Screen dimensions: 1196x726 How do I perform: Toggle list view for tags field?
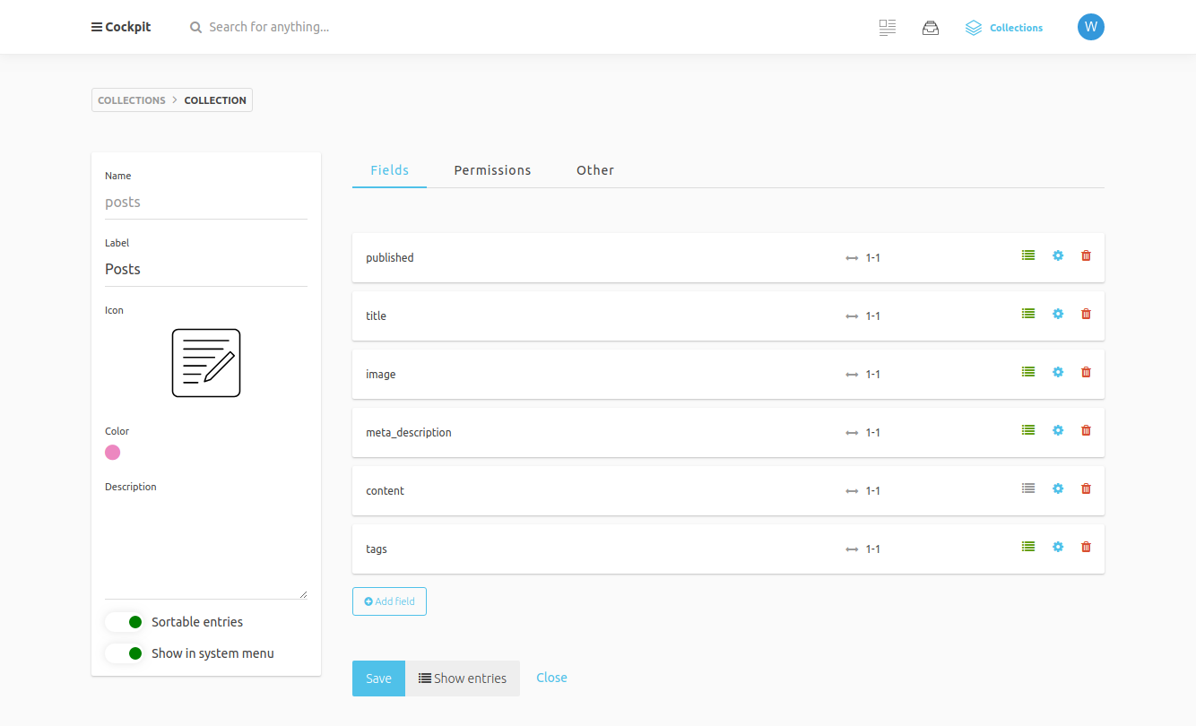point(1028,547)
